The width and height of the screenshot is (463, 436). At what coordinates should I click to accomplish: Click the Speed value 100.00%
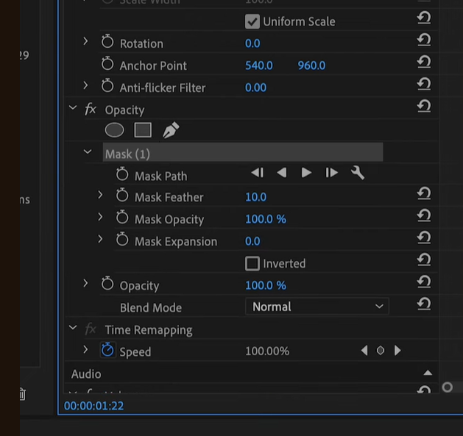(x=267, y=351)
